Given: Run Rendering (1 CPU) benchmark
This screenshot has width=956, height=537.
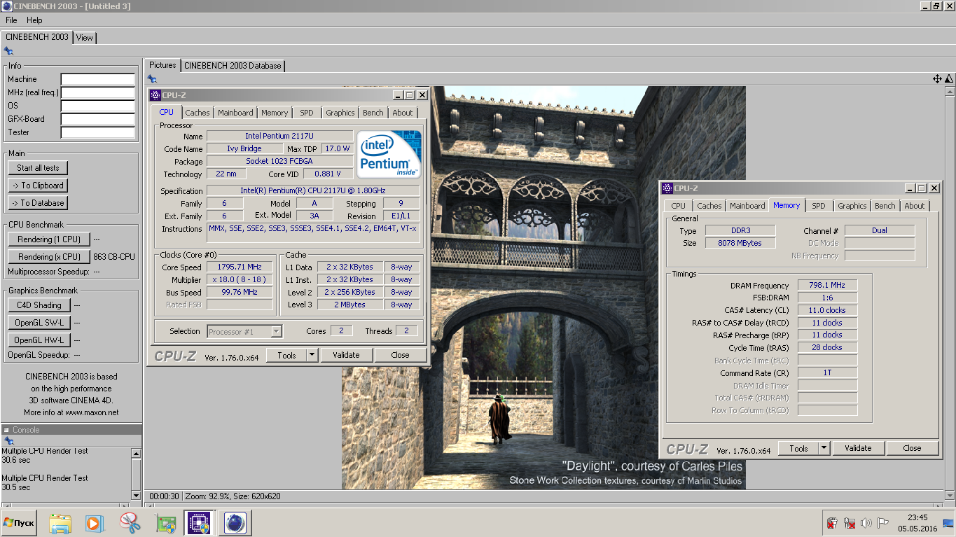Looking at the screenshot, I should [x=49, y=239].
